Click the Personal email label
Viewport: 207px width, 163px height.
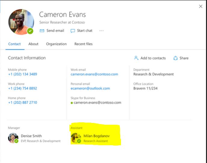[x=80, y=84]
